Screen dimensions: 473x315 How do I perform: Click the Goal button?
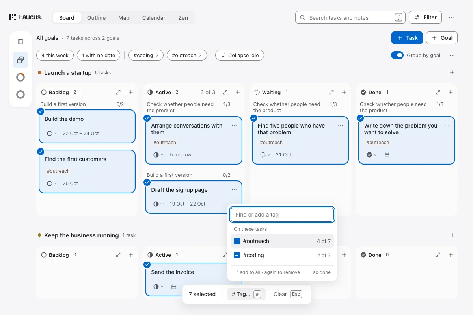pyautogui.click(x=442, y=38)
